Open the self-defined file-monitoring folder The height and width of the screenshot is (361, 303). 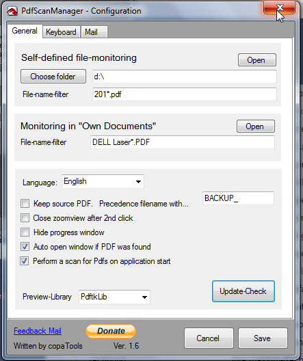point(257,60)
